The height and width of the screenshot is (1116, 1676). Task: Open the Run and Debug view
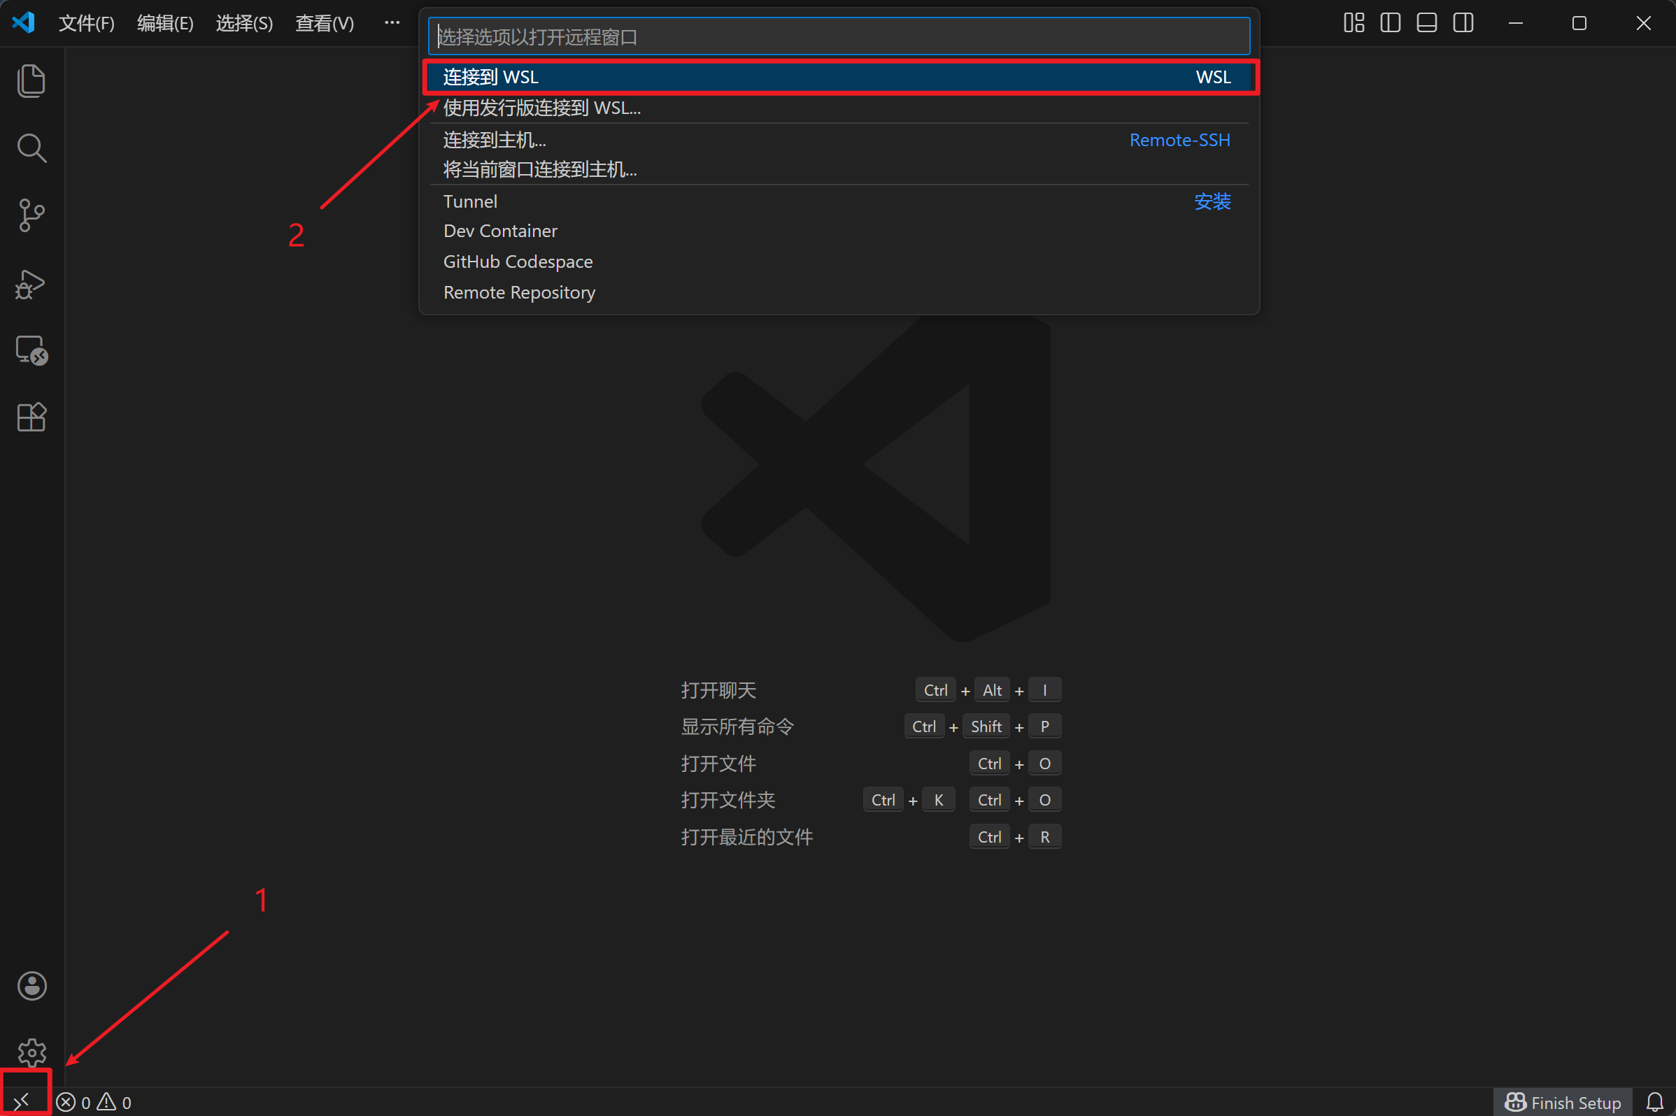click(31, 283)
